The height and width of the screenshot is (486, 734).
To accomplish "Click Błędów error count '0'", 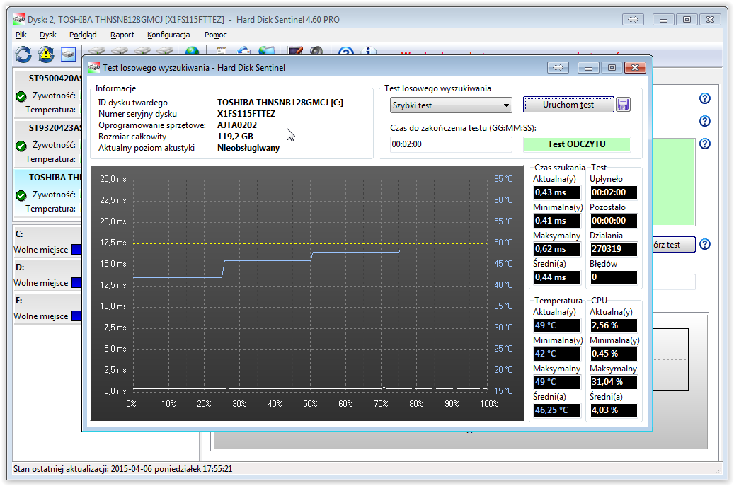I will [x=614, y=277].
